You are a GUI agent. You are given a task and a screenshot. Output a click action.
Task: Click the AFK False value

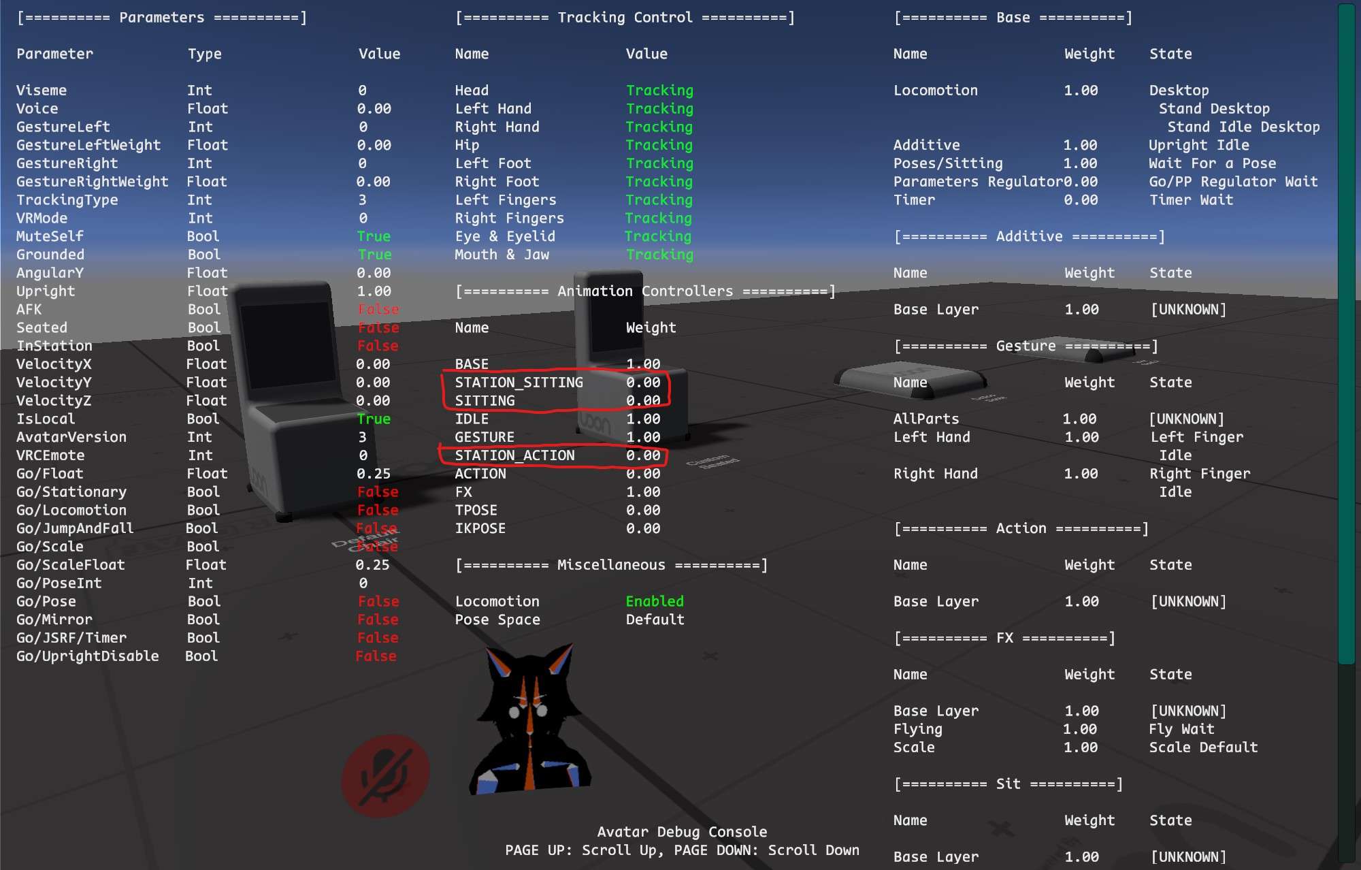click(x=378, y=309)
